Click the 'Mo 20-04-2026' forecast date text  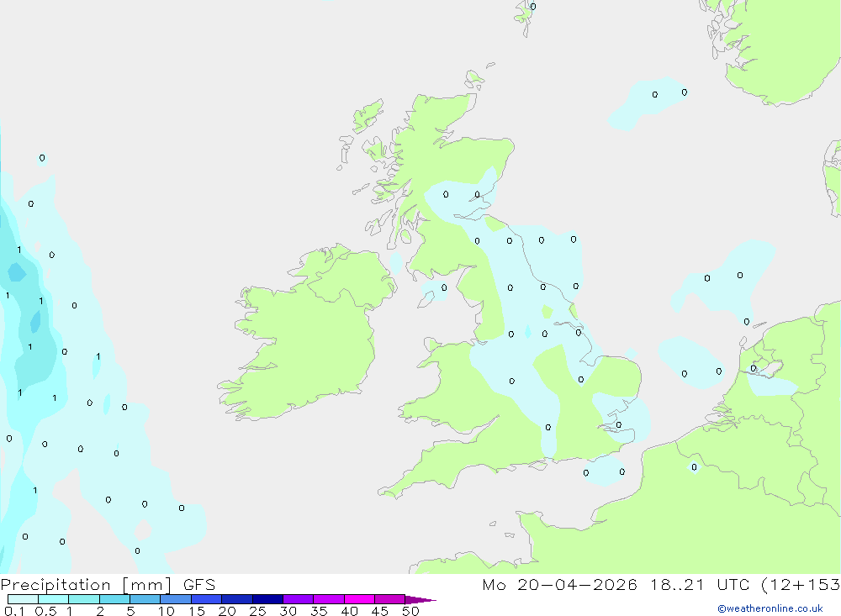[559, 584]
